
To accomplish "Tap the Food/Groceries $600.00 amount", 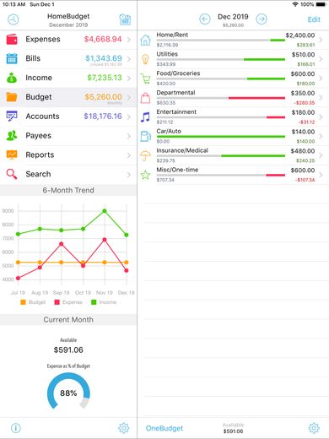I will click(303, 74).
